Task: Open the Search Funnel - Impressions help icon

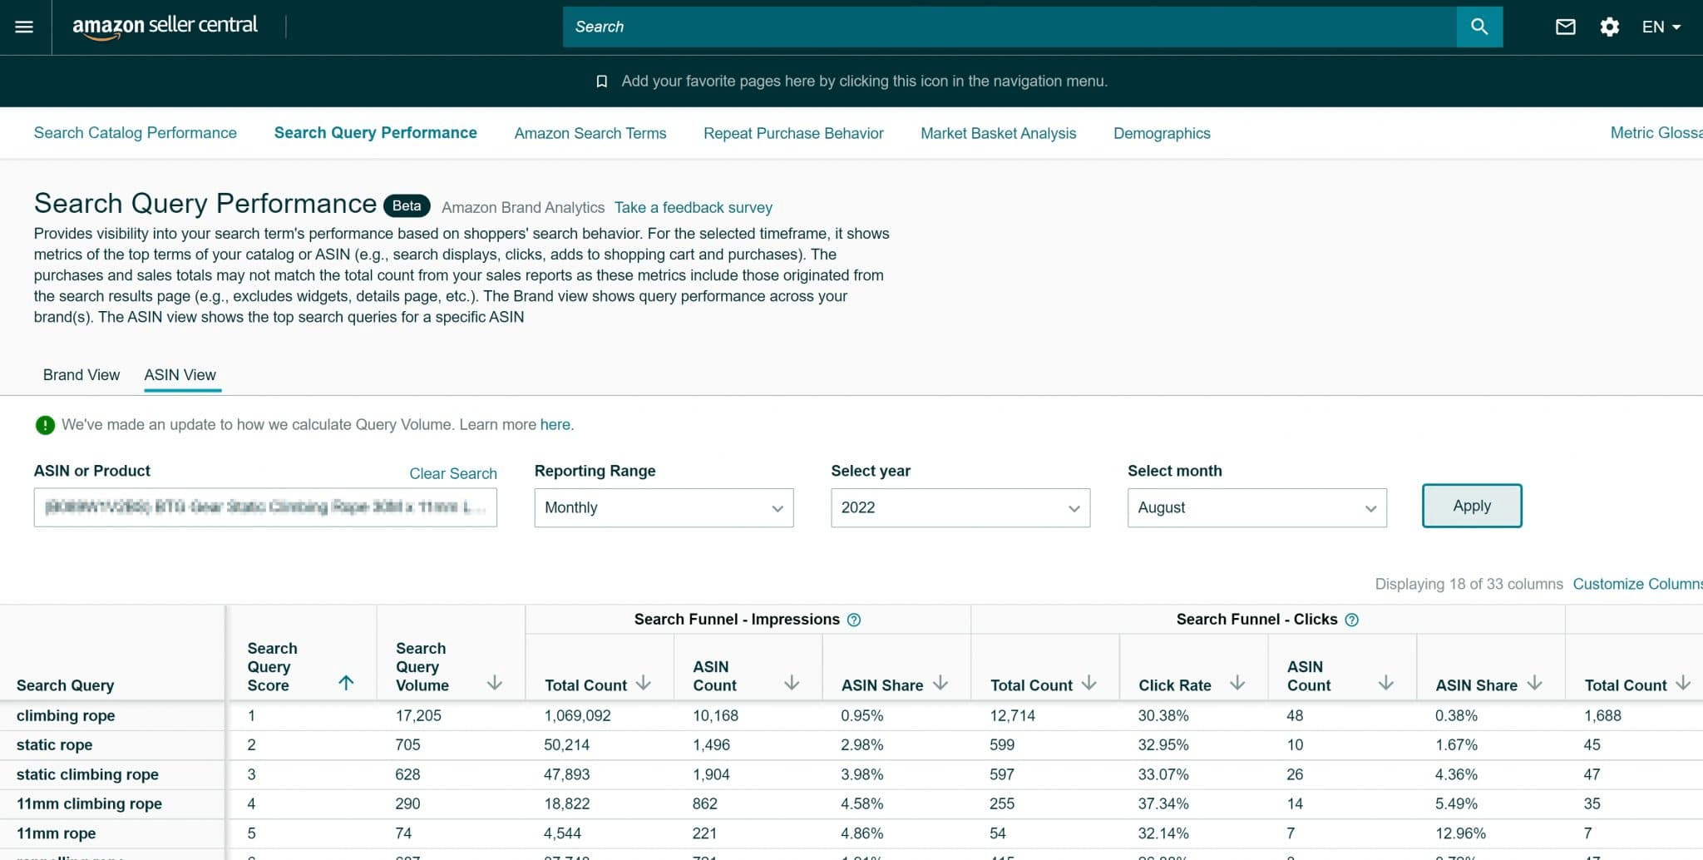Action: pos(856,619)
